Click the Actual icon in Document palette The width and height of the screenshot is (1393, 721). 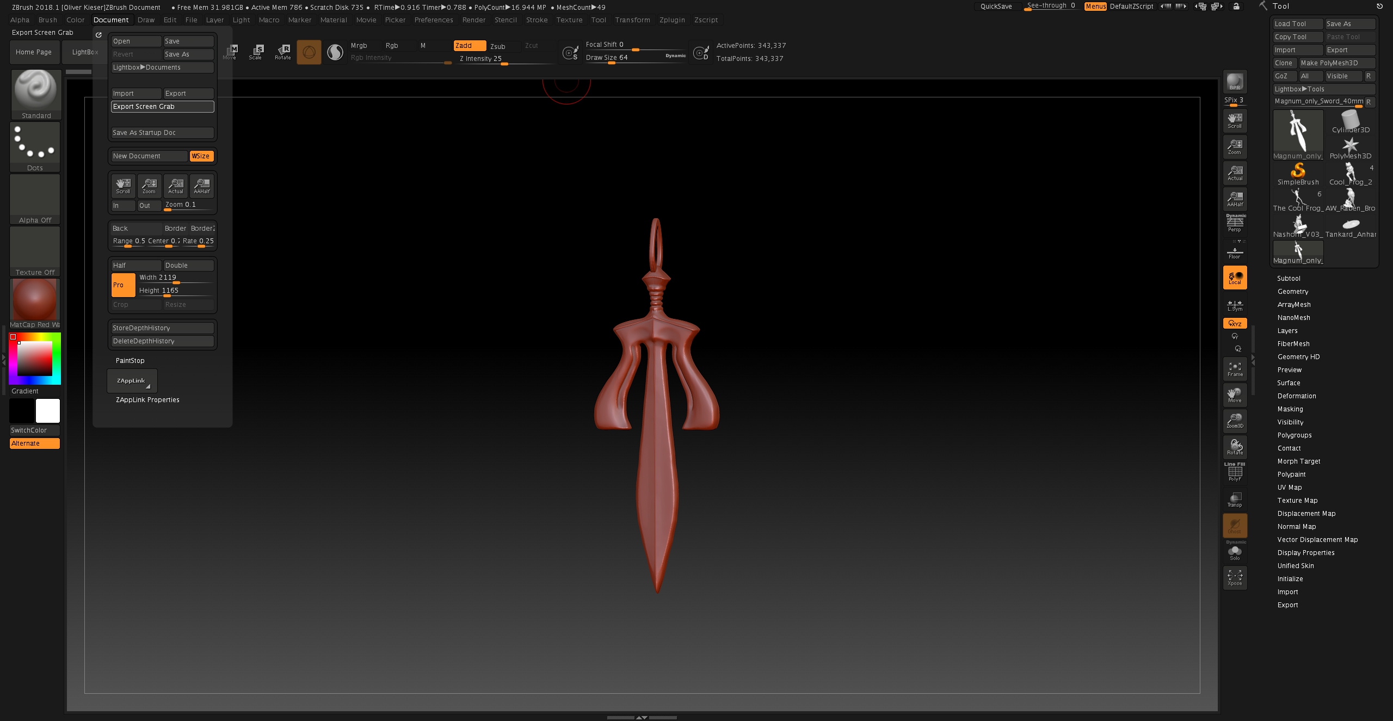point(175,186)
